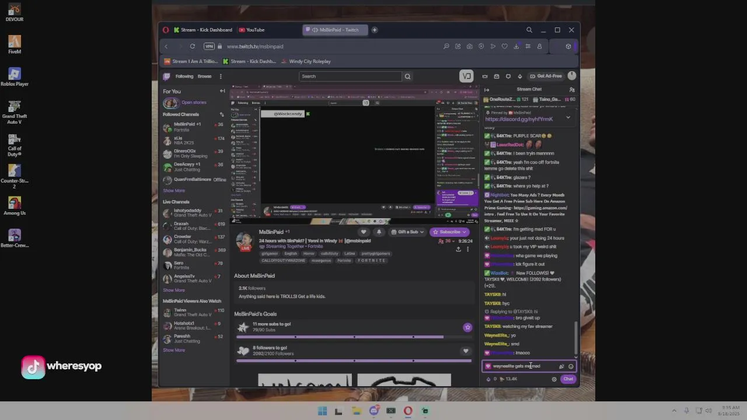The width and height of the screenshot is (747, 420).
Task: Open chat settings gear
Action: tap(554, 379)
